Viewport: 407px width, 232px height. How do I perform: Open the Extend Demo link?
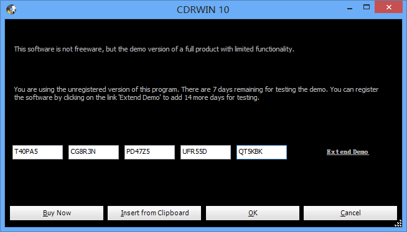click(x=347, y=152)
